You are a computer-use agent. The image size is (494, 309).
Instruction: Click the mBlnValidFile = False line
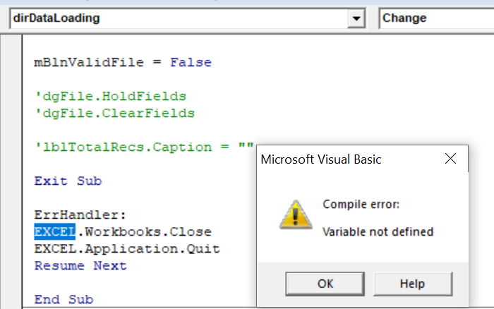pyautogui.click(x=123, y=62)
